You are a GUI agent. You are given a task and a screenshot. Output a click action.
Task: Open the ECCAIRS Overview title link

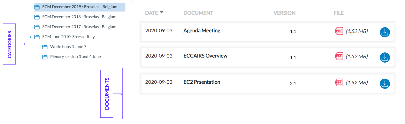point(205,56)
